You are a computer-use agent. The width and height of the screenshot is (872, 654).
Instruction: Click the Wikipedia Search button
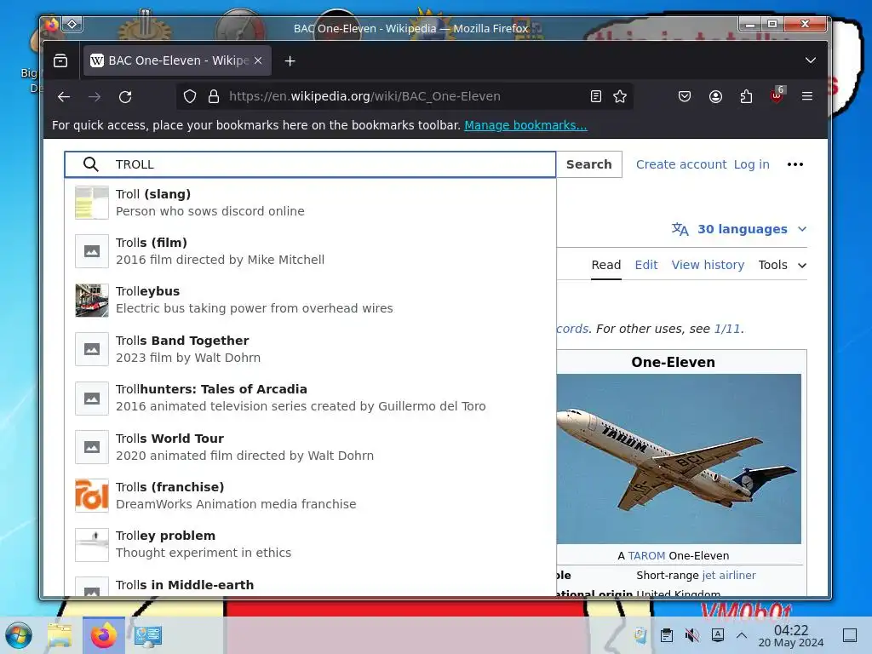(589, 164)
